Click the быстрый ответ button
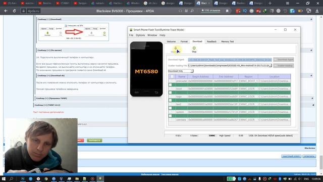The width and height of the screenshot is (323, 182). [291, 156]
